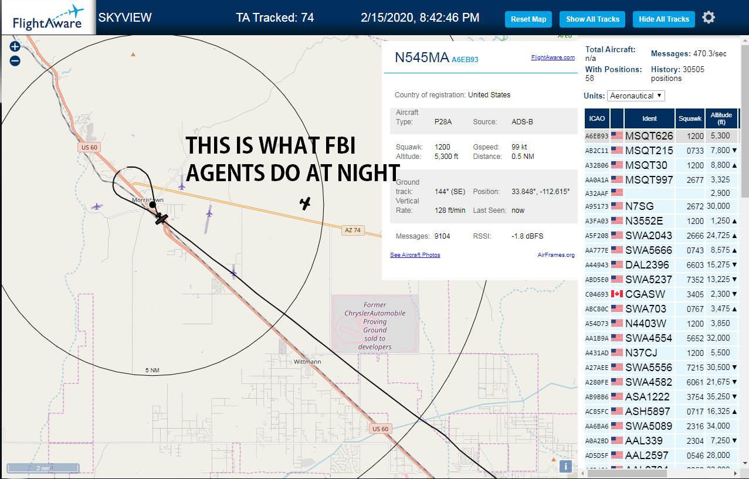Select the N3552E aircraft row

[x=662, y=220]
